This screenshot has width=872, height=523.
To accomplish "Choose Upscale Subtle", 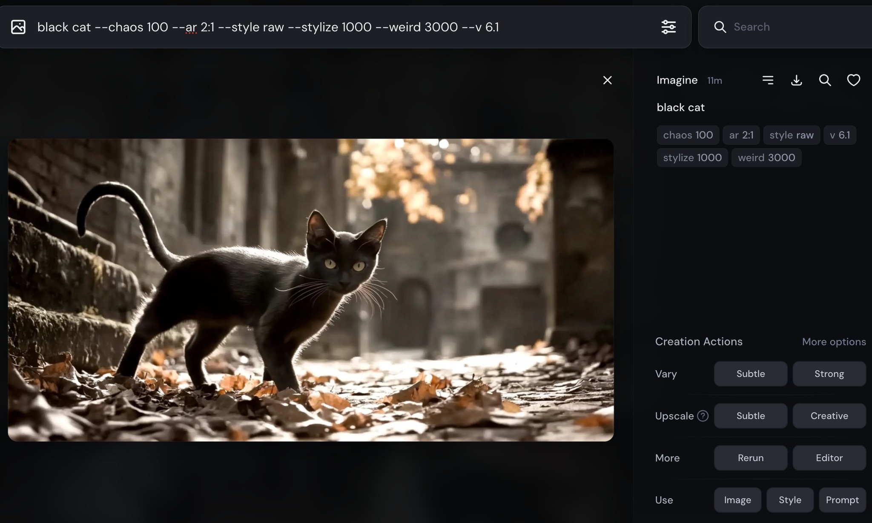I will [x=751, y=416].
